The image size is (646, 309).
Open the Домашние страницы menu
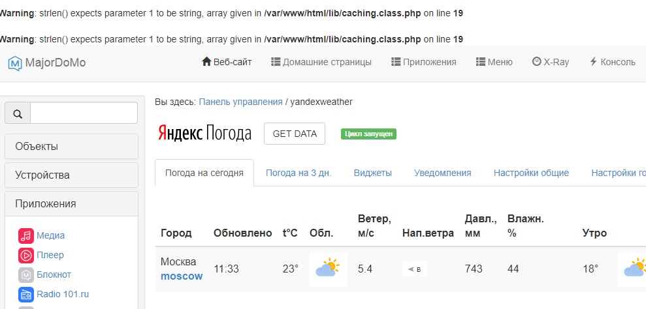pos(321,63)
